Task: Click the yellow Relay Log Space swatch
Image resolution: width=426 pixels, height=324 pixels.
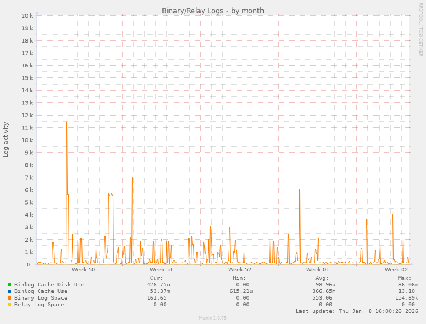Action: 9,305
